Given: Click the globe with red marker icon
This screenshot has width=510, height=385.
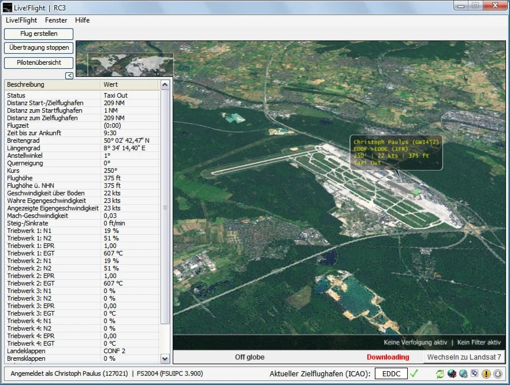Looking at the screenshot, I should tap(452, 374).
